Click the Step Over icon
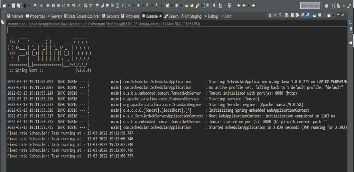The width and height of the screenshot is (354, 172). 74,5
